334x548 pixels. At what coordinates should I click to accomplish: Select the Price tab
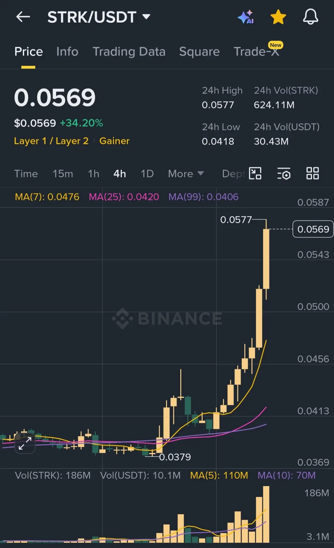[x=28, y=52]
